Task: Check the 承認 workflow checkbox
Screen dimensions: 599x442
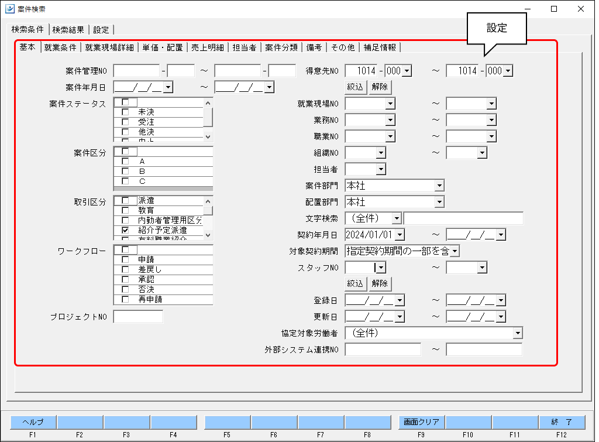Action: point(125,279)
